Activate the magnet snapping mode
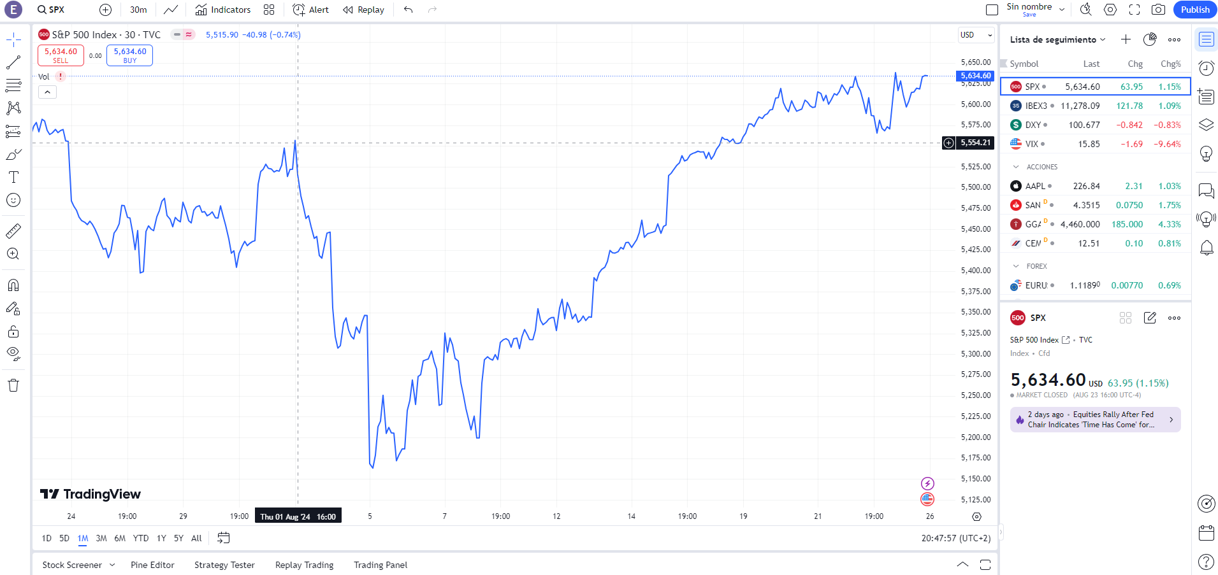 pyautogui.click(x=13, y=285)
